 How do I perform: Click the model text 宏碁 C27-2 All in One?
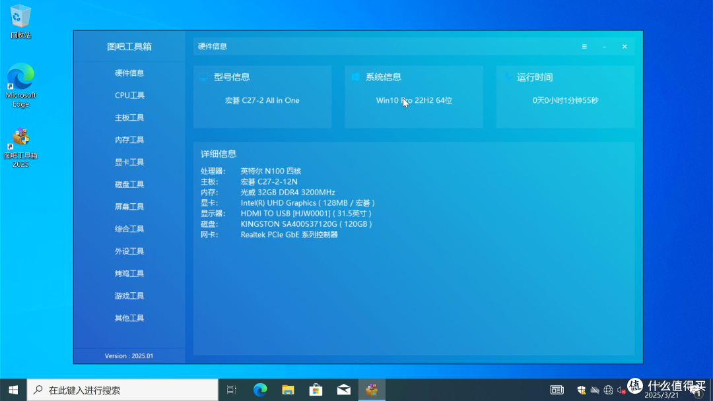tap(262, 100)
